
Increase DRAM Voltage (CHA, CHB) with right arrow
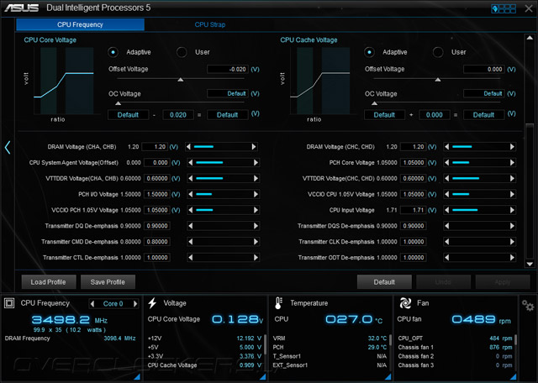coord(254,147)
